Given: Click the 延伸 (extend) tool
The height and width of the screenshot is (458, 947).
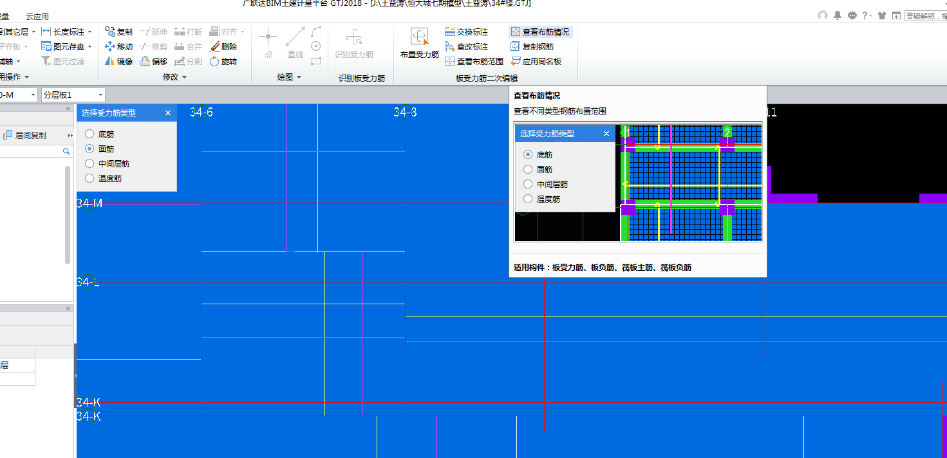Looking at the screenshot, I should tap(153, 32).
